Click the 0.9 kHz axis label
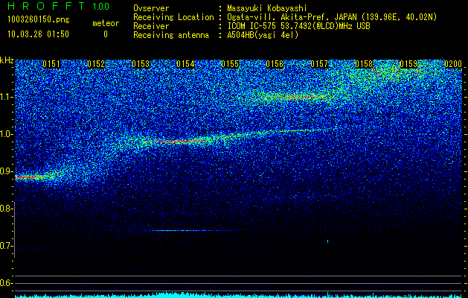Image resolution: width=468 pixels, height=298 pixels. 6,171
